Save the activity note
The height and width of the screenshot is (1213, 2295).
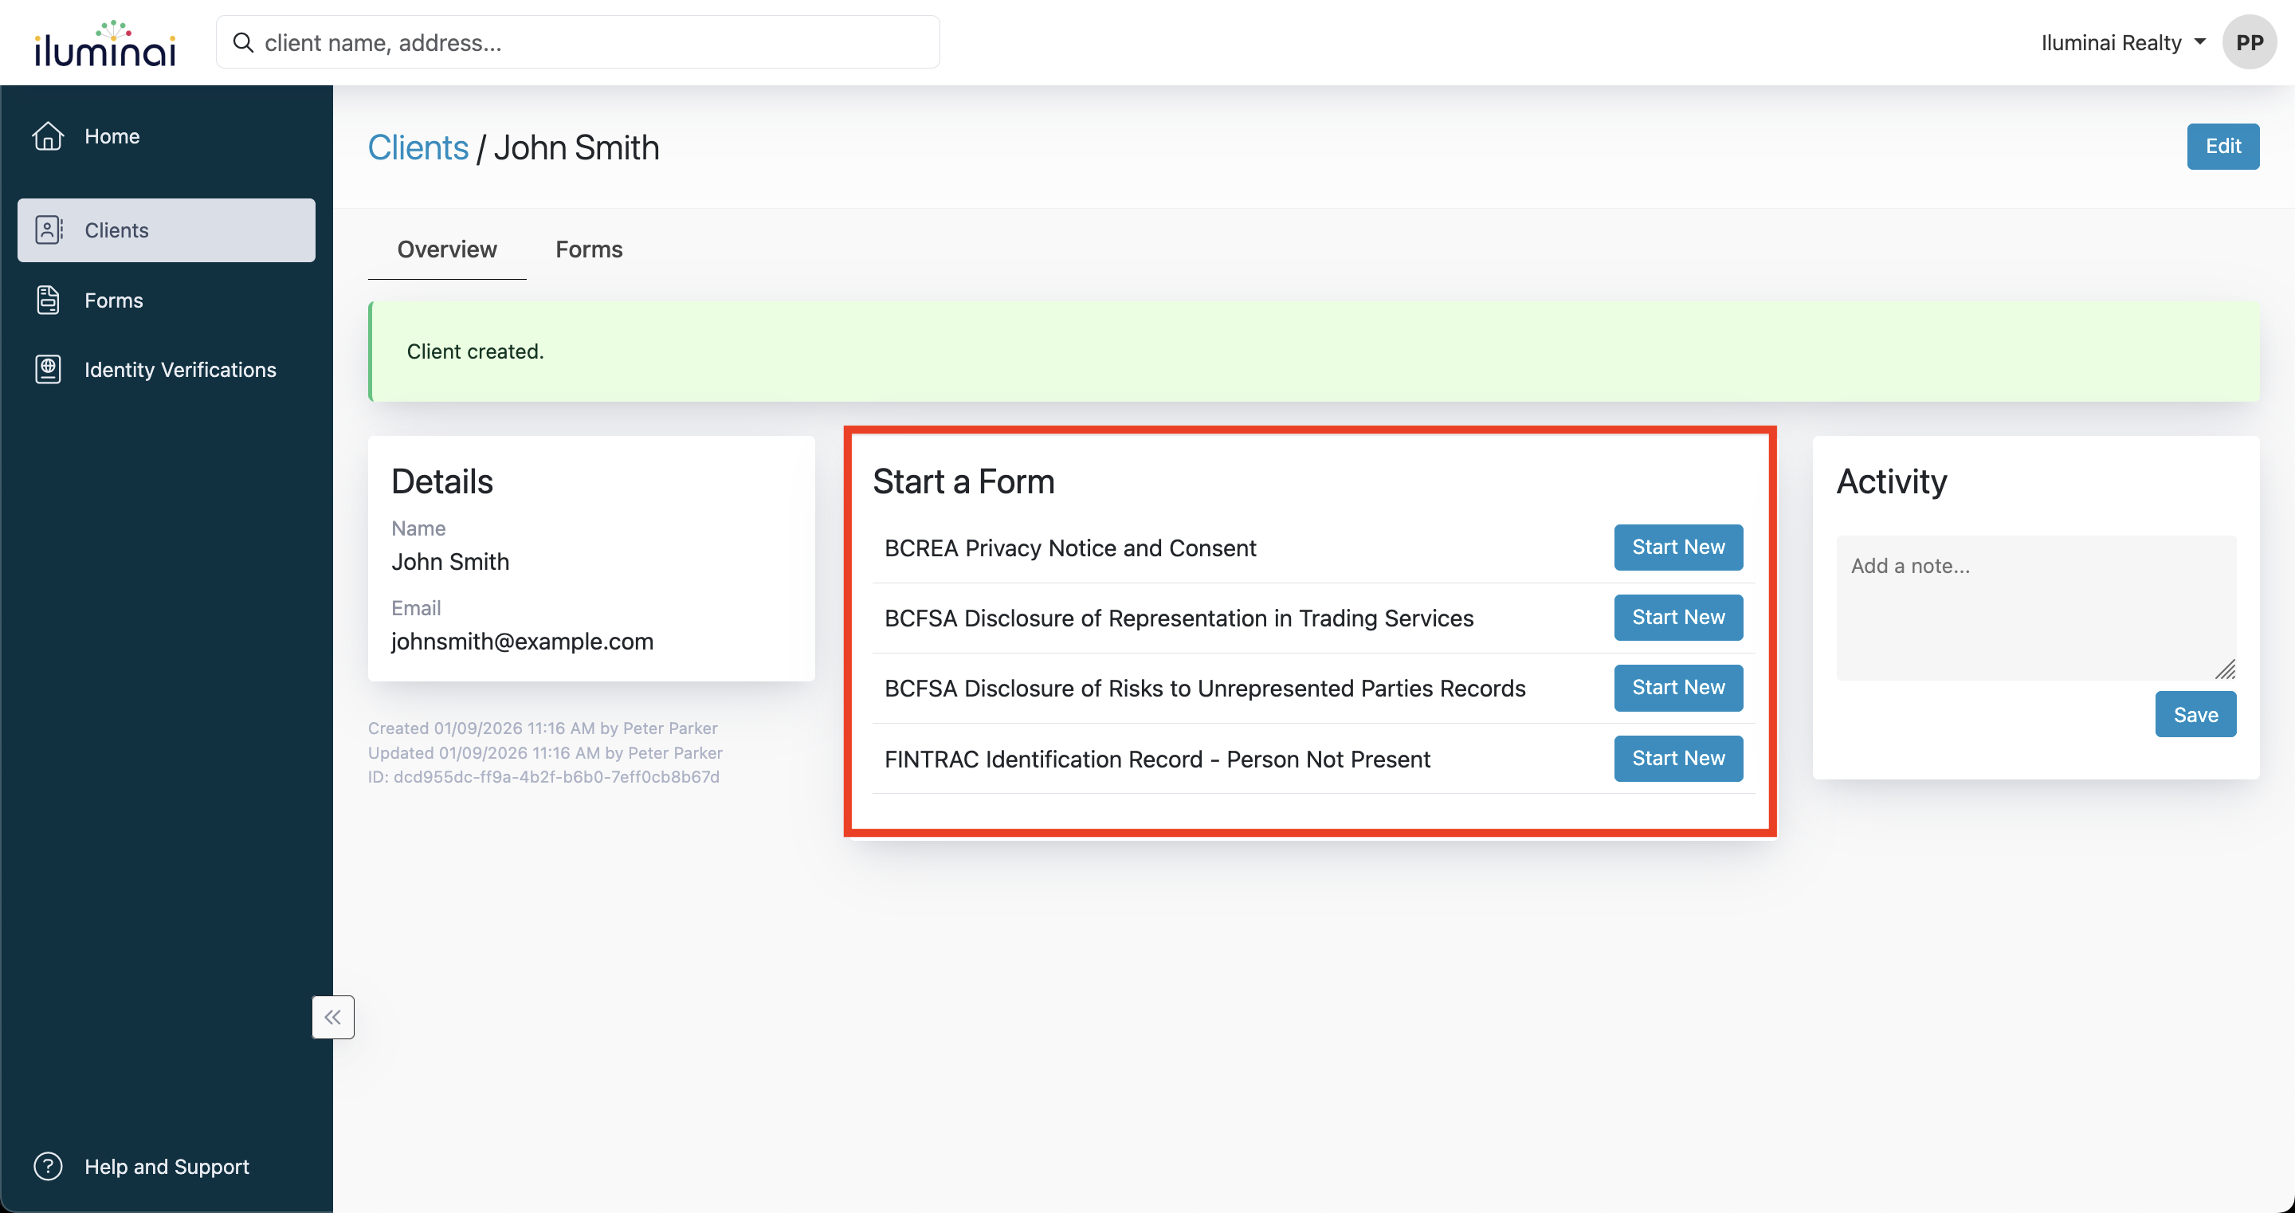(2195, 715)
